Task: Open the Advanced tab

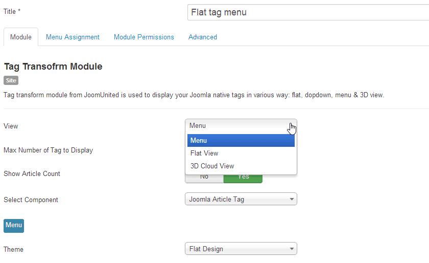Action: (x=202, y=37)
